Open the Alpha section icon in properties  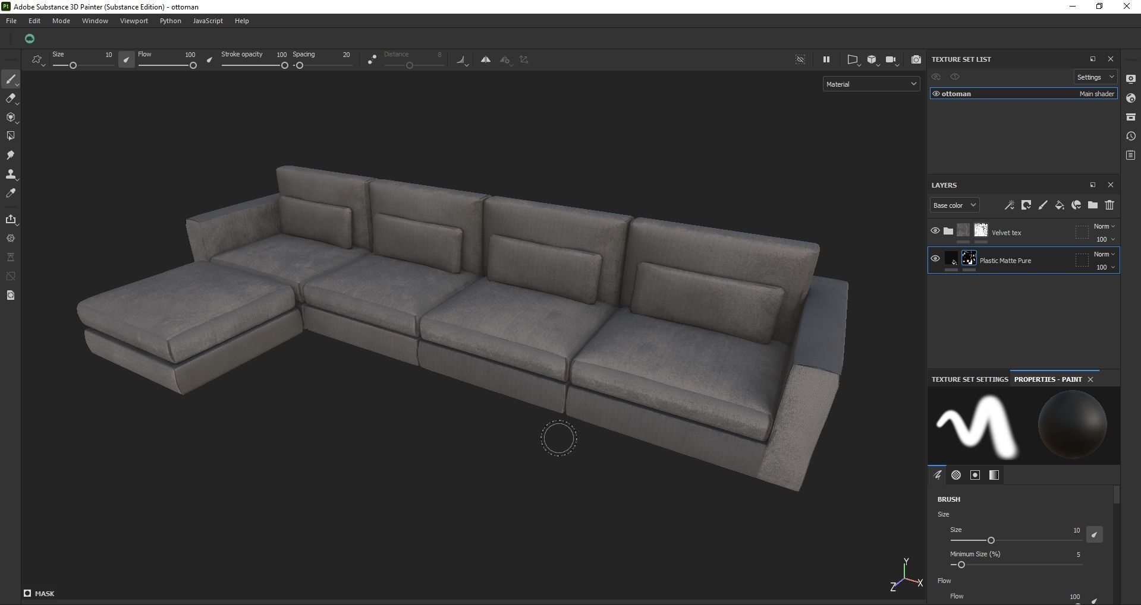pyautogui.click(x=956, y=475)
